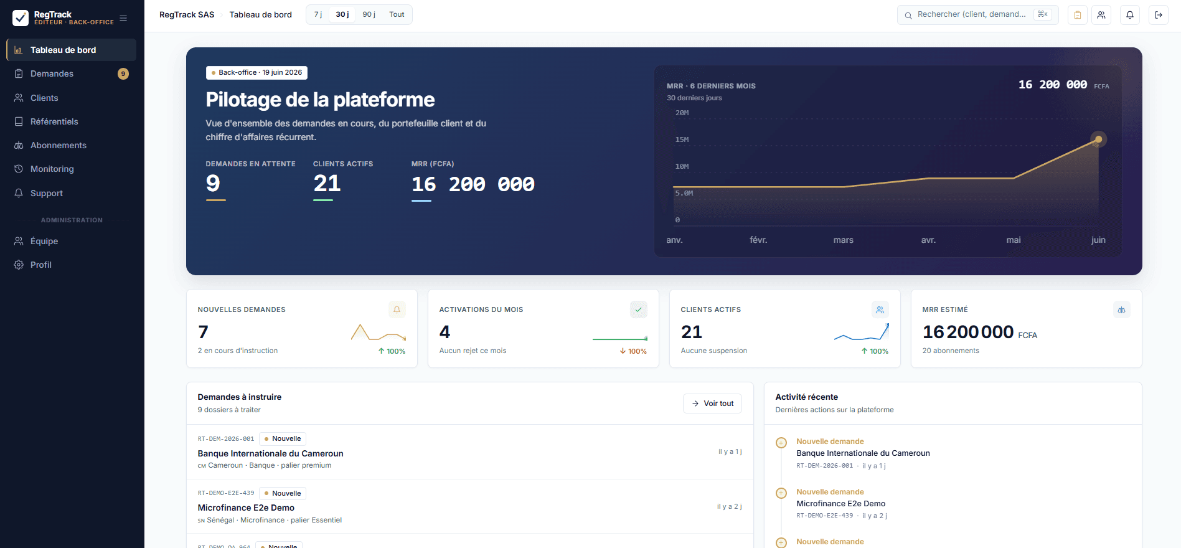Select the 90 j period

click(369, 14)
